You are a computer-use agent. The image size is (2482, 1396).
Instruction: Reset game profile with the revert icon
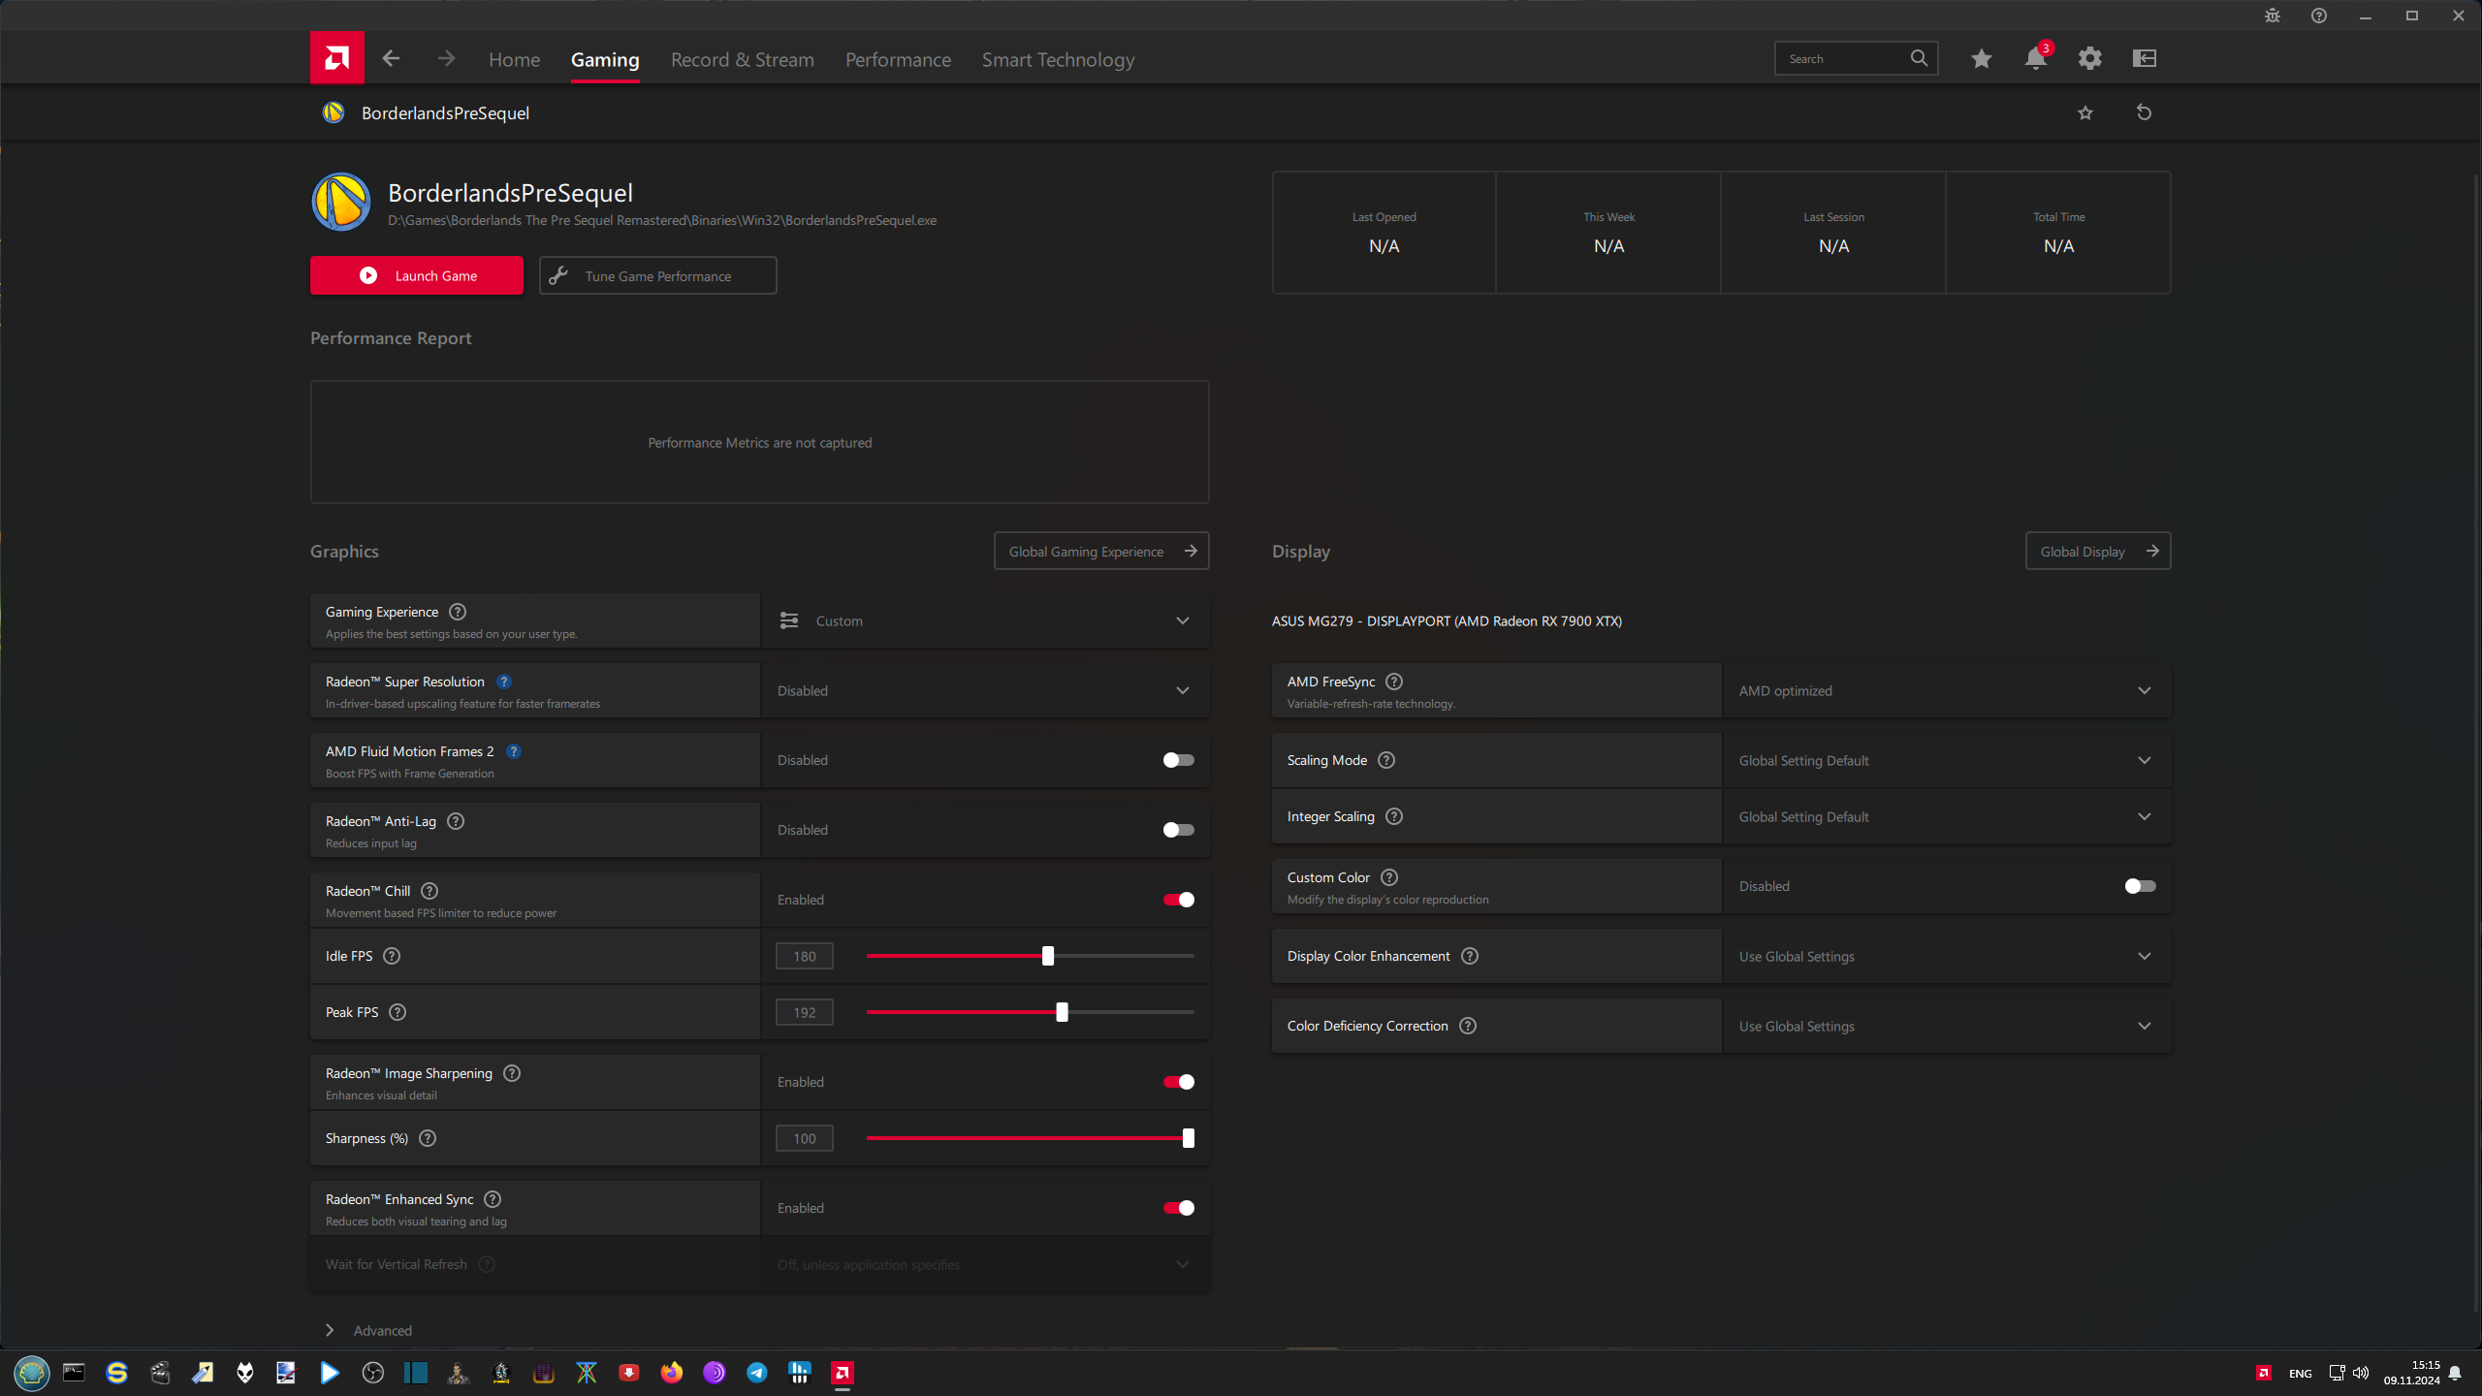[2144, 112]
